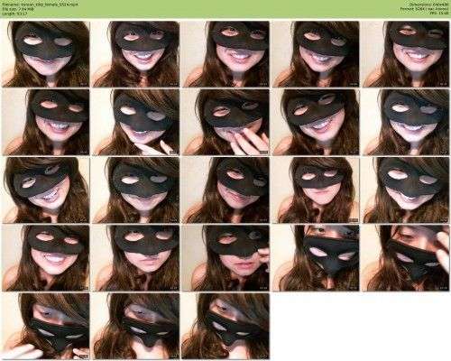Screen dimensions: 451x361
Task: Select first frame showing mask pulled below eyes
Action: coord(316,258)
